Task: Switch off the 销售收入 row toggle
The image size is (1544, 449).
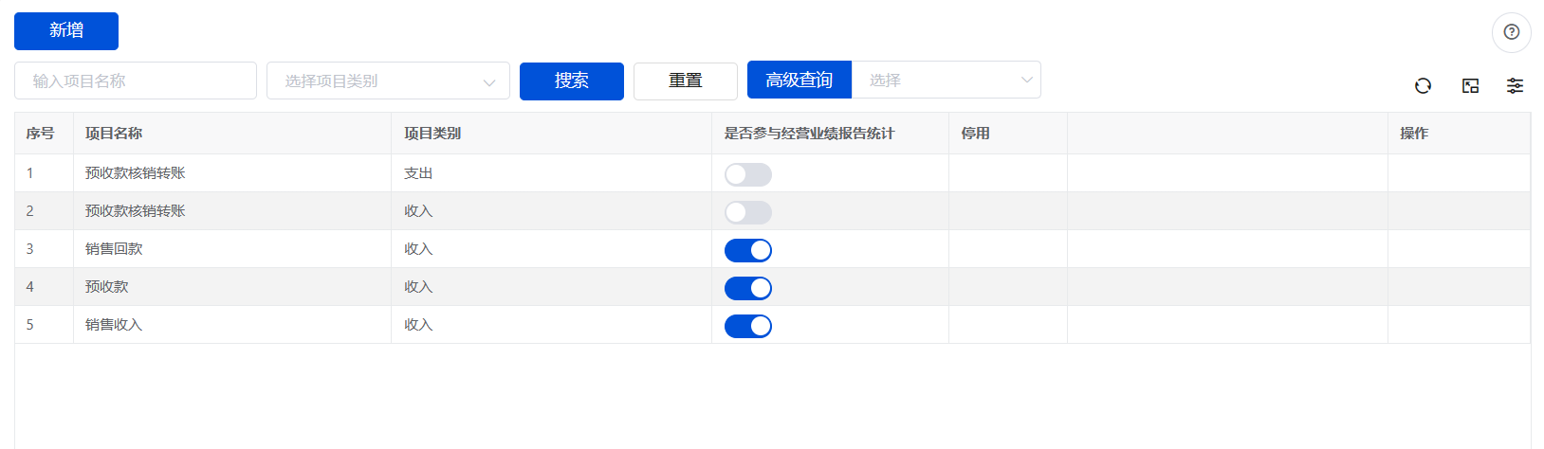Action: click(x=748, y=326)
